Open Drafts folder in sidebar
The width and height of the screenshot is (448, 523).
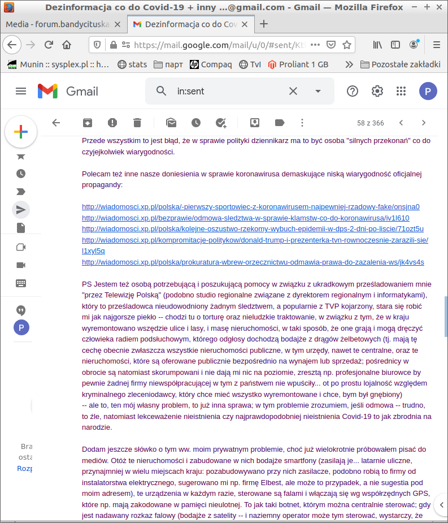point(21,228)
